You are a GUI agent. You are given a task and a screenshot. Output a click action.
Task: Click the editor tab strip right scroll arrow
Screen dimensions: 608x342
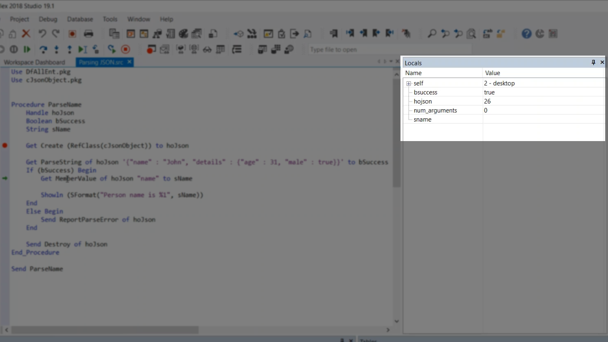(385, 62)
